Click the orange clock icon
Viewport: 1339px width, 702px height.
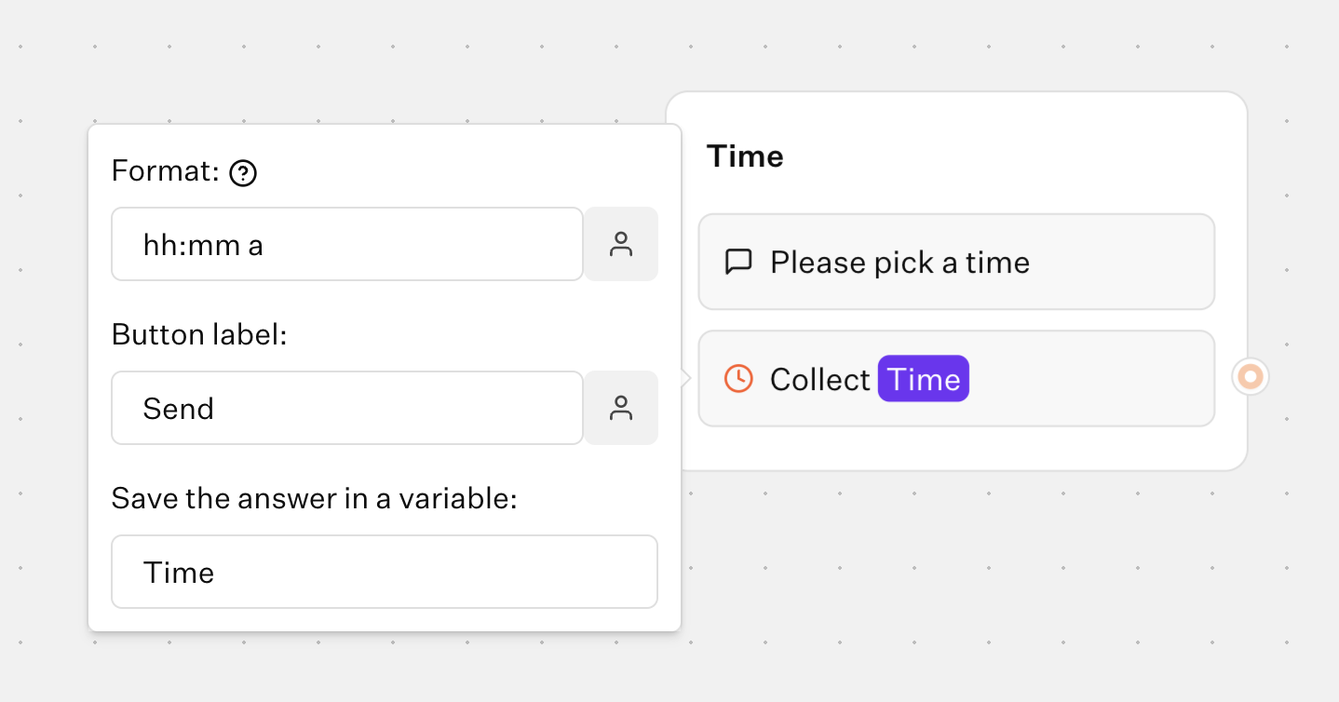[x=738, y=378]
